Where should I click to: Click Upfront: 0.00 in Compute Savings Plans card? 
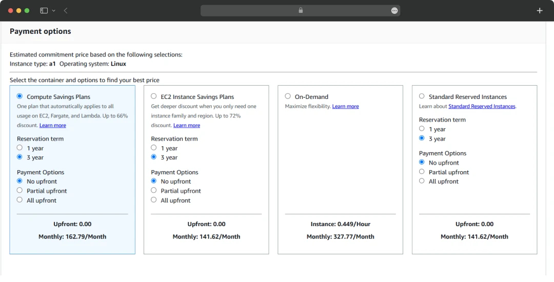(72, 224)
